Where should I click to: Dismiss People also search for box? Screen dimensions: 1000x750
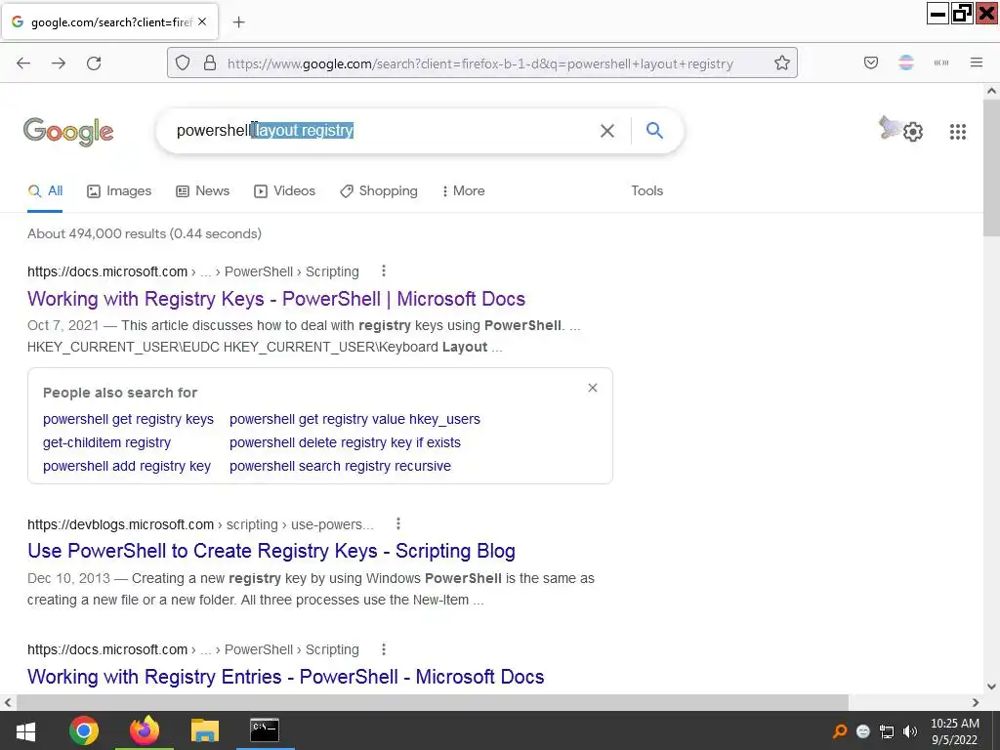pyautogui.click(x=593, y=388)
